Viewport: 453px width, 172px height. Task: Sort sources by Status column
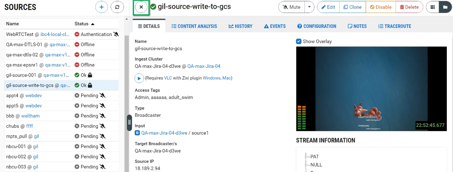84,24
